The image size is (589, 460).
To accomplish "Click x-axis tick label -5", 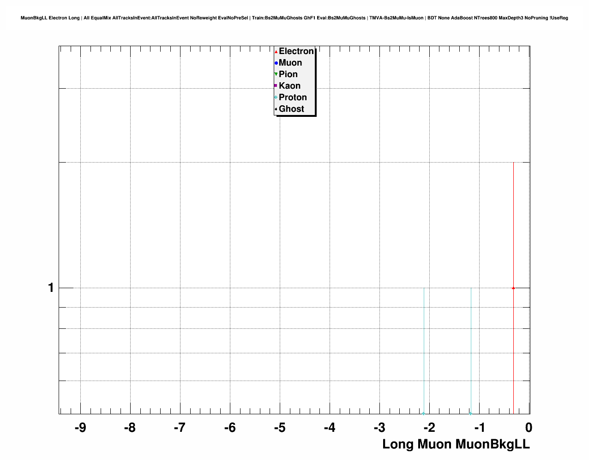I will pos(279,428).
